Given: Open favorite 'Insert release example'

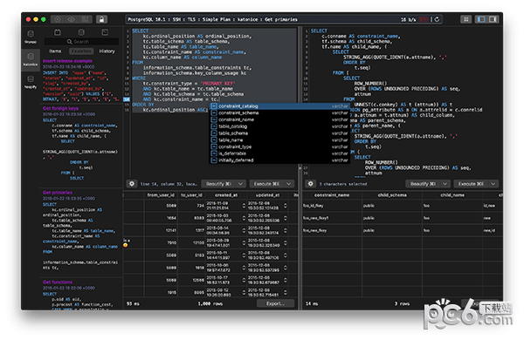Looking at the screenshot, I should 67,61.
